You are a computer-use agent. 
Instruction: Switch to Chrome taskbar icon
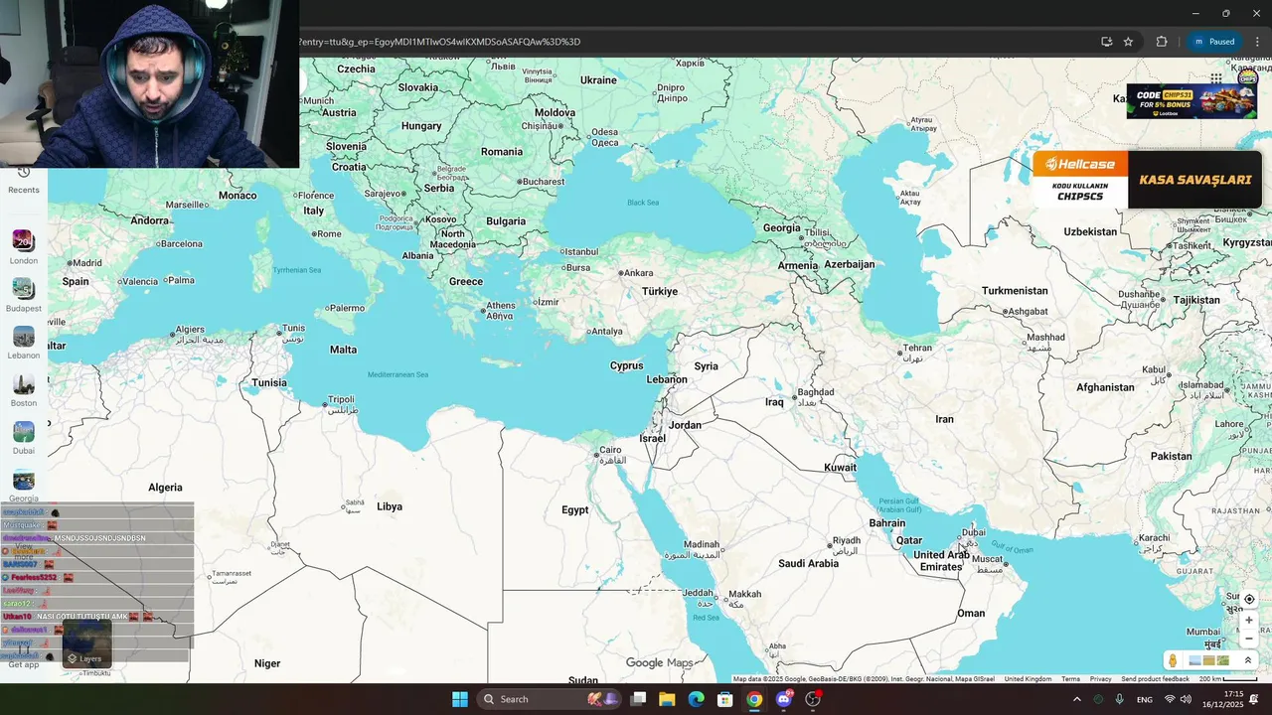click(754, 699)
